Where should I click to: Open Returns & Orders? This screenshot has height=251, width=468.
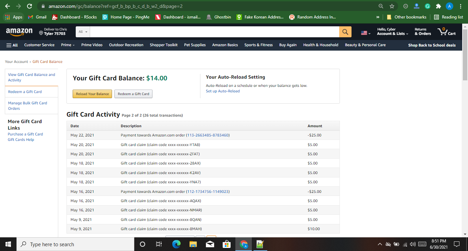(x=423, y=31)
